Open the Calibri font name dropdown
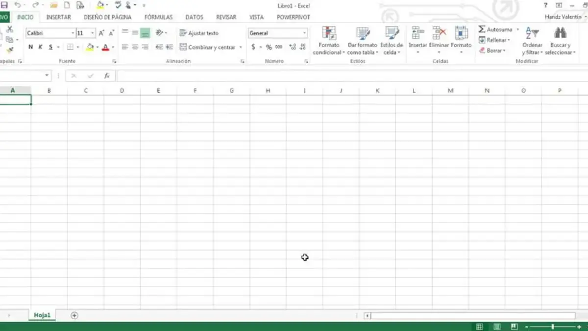This screenshot has height=331, width=588. click(x=73, y=33)
